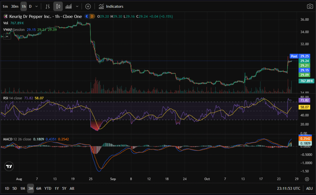The image size is (316, 195).
Task: Toggle the ADJ adjusted data button
Action: pos(309,188)
